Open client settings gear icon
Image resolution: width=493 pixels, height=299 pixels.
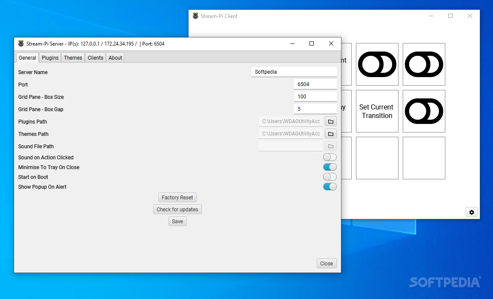[x=471, y=212]
